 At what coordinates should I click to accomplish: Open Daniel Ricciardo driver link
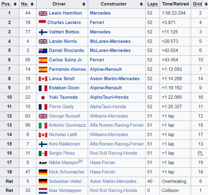coord(67,50)
